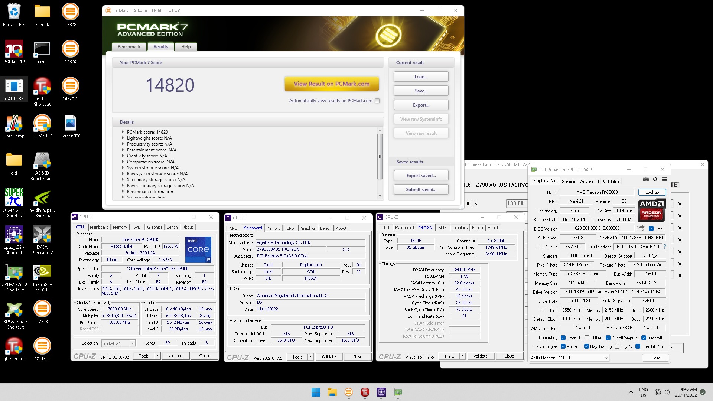Image resolution: width=713 pixels, height=401 pixels.
Task: Switch to Sensors tab in GPU-Z
Action: point(569,182)
